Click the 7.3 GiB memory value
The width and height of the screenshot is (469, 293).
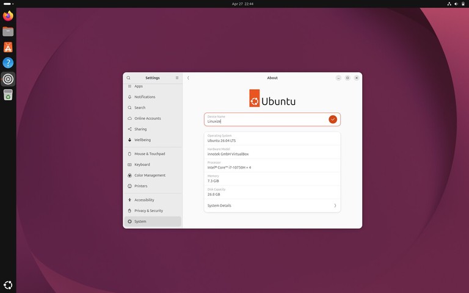(x=213, y=181)
